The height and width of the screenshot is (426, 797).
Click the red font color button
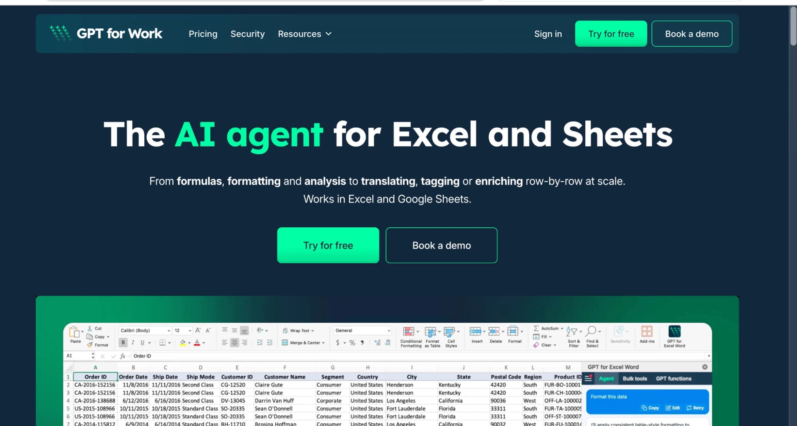(197, 342)
